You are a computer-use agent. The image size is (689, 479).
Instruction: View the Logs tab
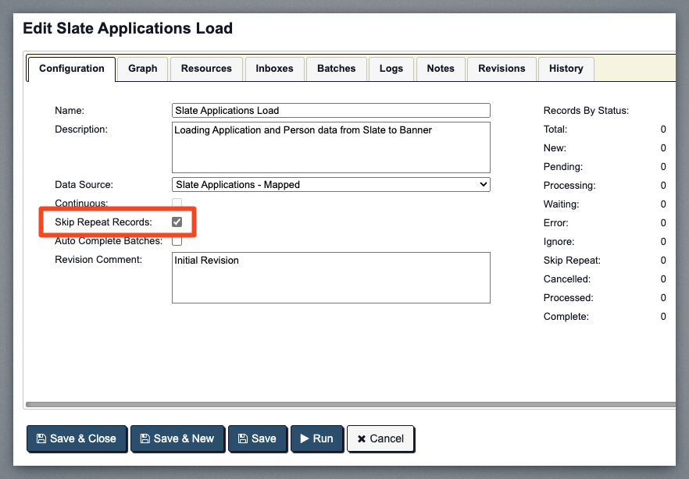tap(391, 69)
